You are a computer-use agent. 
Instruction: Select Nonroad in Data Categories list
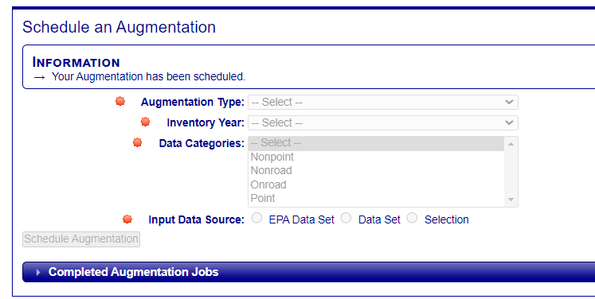click(x=272, y=170)
